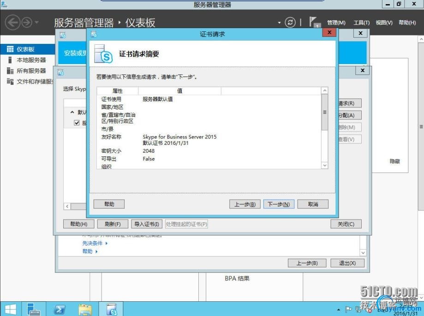Click 导入证书(I) in the certificate wizard
The image size is (424, 316).
tap(147, 224)
